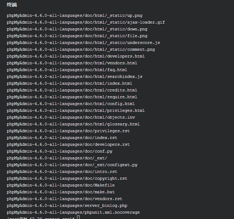
Task: Click the terminal cursor at the prompt
Action: pyautogui.click(x=78, y=218)
